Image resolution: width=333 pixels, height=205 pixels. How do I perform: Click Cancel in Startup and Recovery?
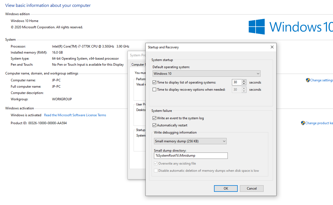(252, 189)
